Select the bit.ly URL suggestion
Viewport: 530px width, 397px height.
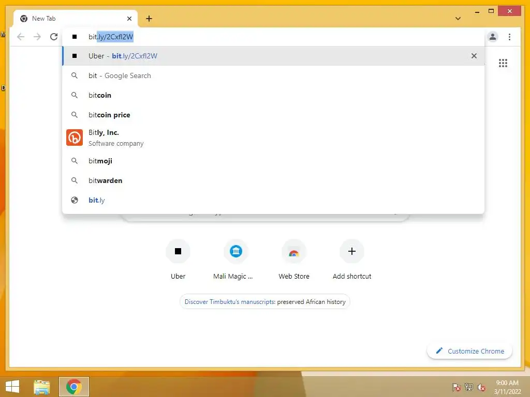click(273, 200)
